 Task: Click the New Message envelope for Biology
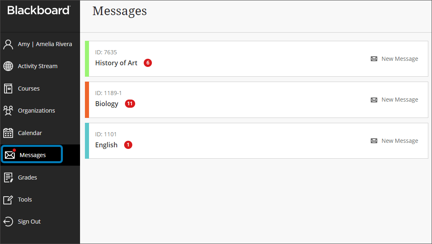pos(374,99)
